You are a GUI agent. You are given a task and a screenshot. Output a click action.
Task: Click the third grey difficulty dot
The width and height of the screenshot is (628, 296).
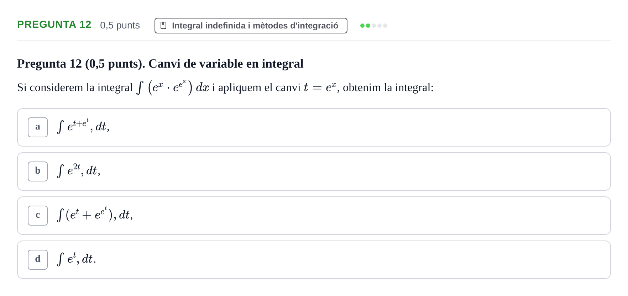374,26
